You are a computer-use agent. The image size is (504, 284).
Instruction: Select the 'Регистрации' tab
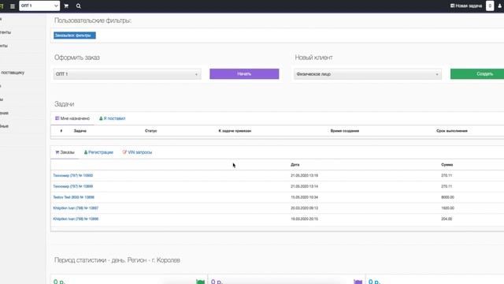click(98, 152)
